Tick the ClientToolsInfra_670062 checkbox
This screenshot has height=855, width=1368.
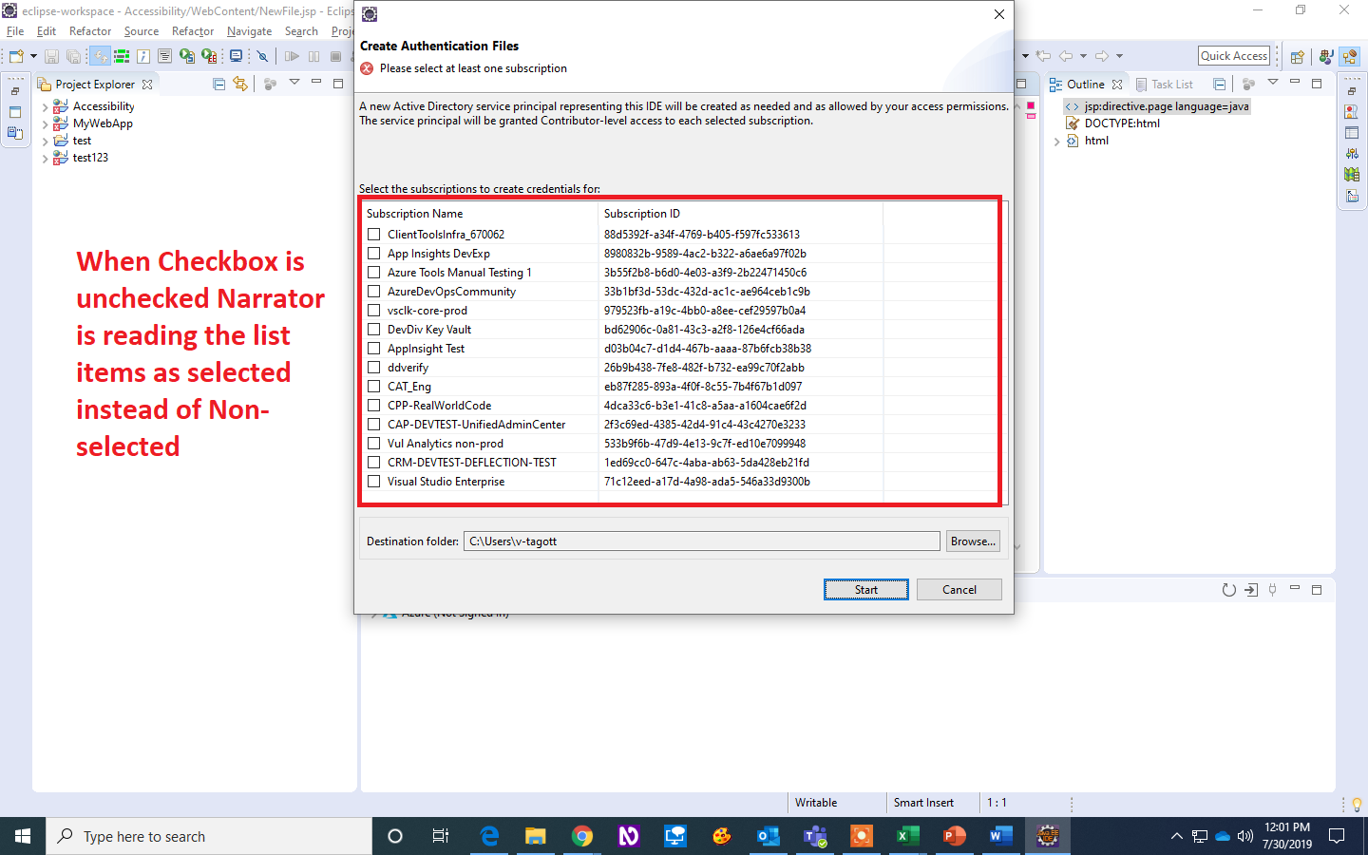click(x=373, y=234)
